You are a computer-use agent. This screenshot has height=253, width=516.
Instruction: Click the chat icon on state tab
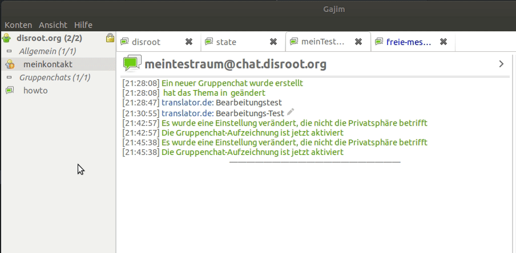click(209, 42)
